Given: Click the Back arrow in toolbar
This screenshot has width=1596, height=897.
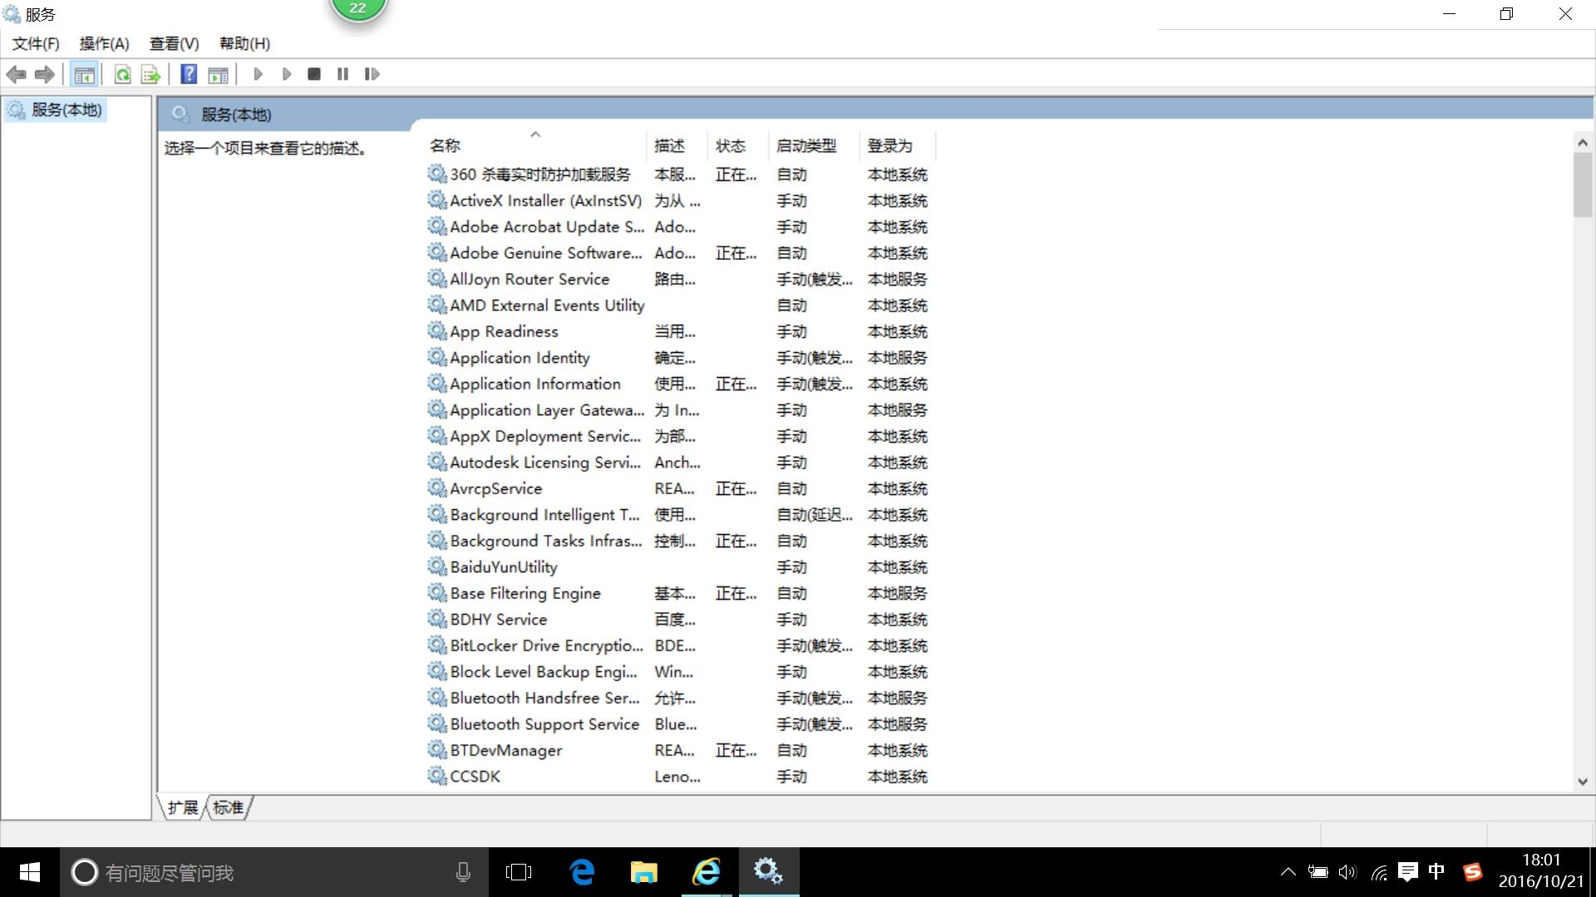Looking at the screenshot, I should coord(16,75).
